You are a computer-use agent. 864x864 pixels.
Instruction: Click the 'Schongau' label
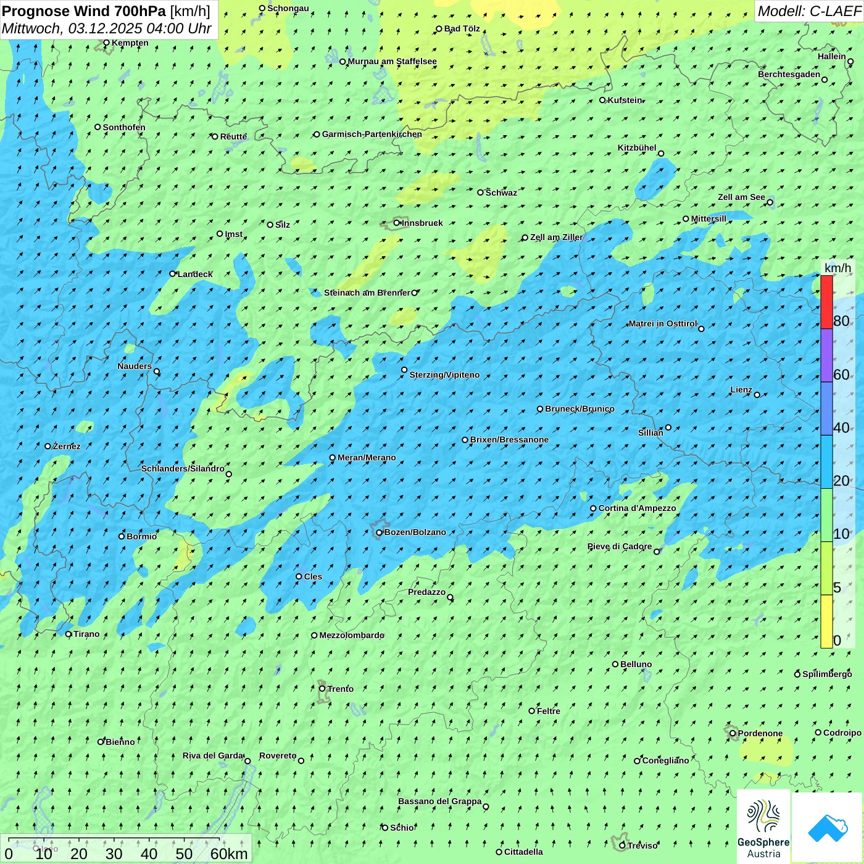(288, 8)
